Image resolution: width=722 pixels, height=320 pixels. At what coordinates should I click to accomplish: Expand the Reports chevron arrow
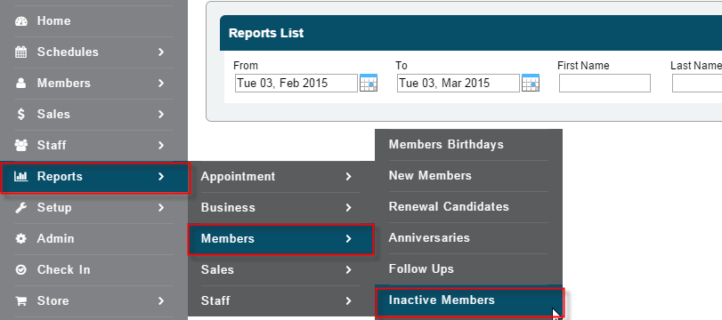pyautogui.click(x=161, y=176)
